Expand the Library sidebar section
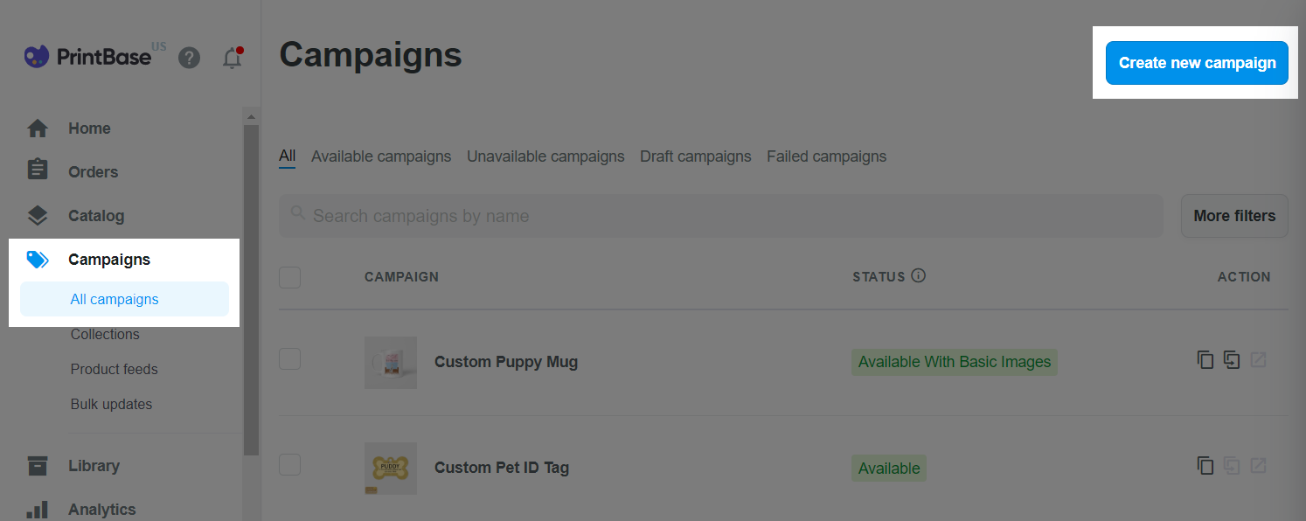The image size is (1306, 521). pos(94,466)
